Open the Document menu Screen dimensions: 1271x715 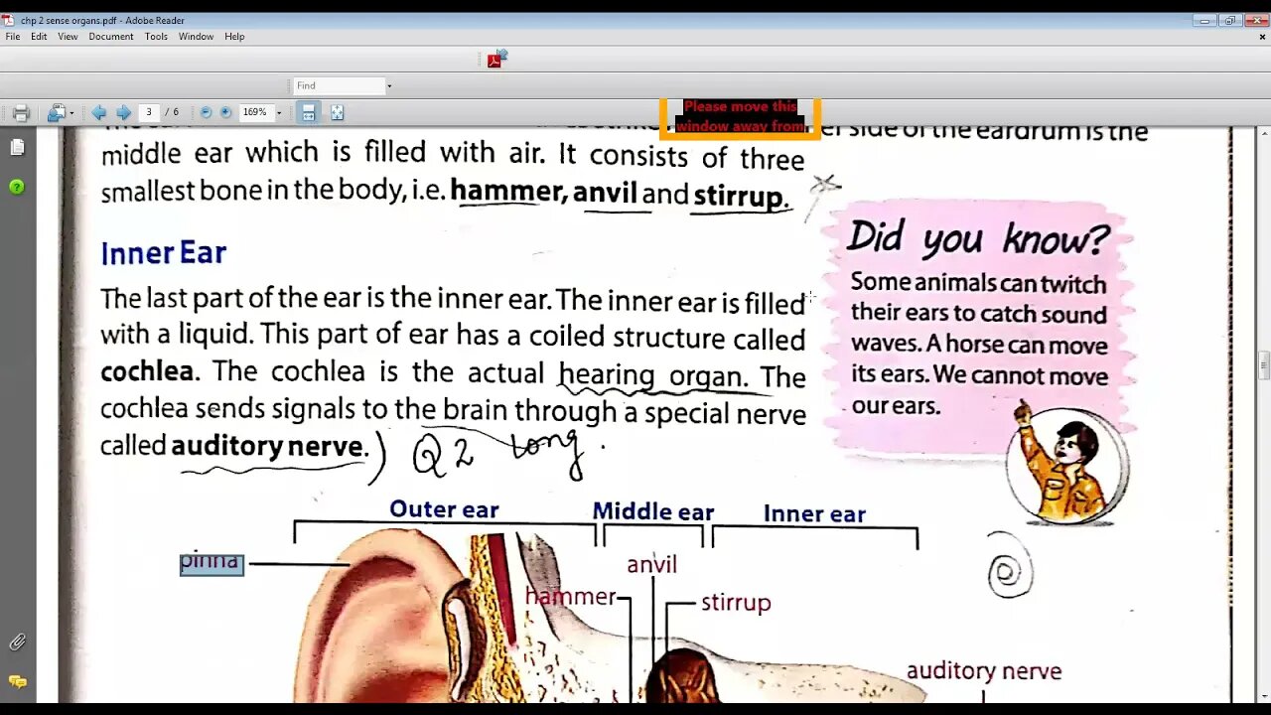pyautogui.click(x=111, y=37)
